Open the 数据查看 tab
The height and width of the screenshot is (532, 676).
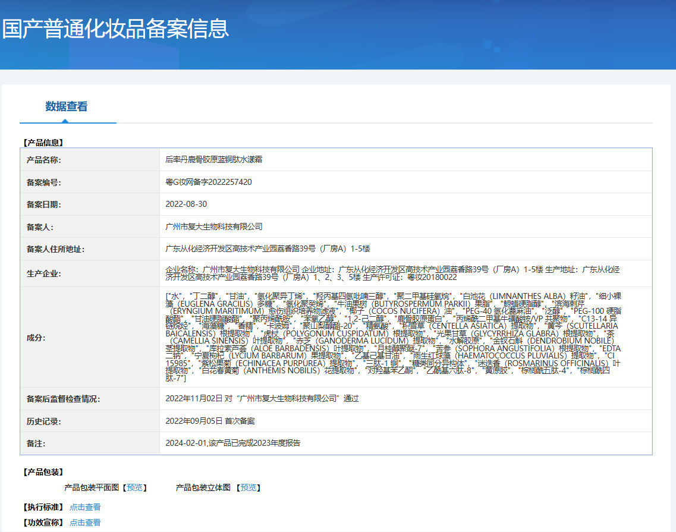[x=67, y=107]
